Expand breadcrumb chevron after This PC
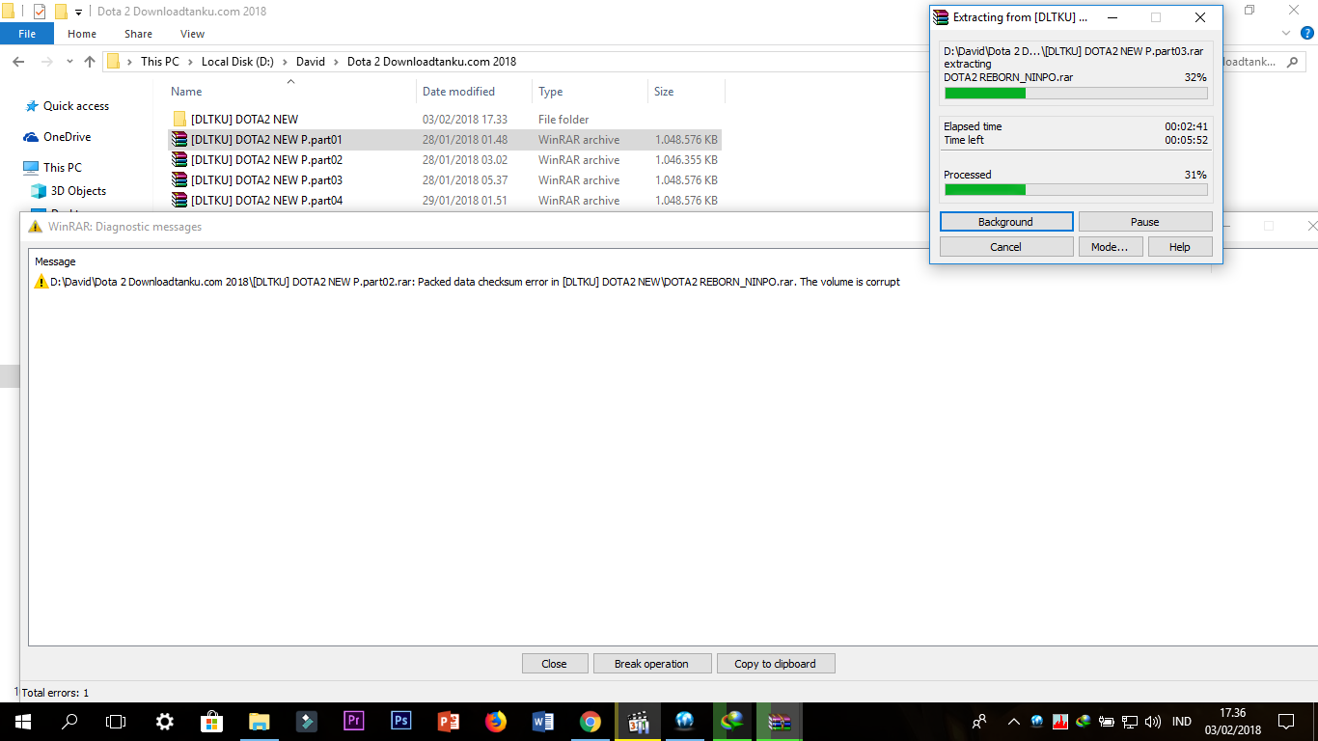 coord(190,62)
